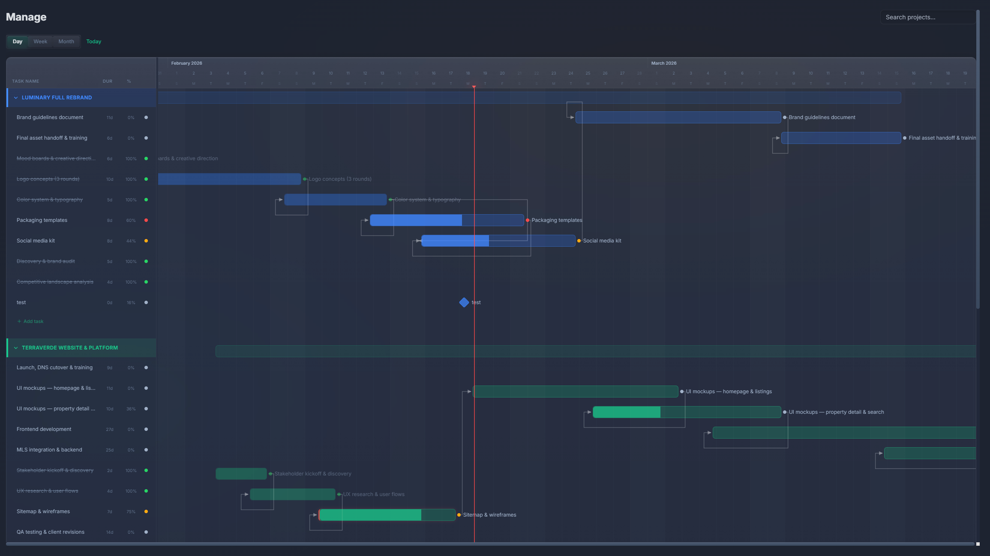Click the Search projects input field

[927, 17]
